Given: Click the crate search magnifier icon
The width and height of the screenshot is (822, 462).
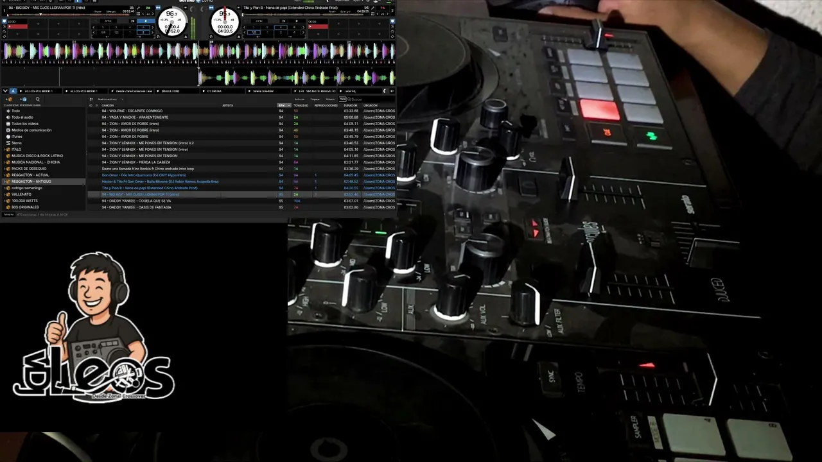Looking at the screenshot, I should [38, 99].
